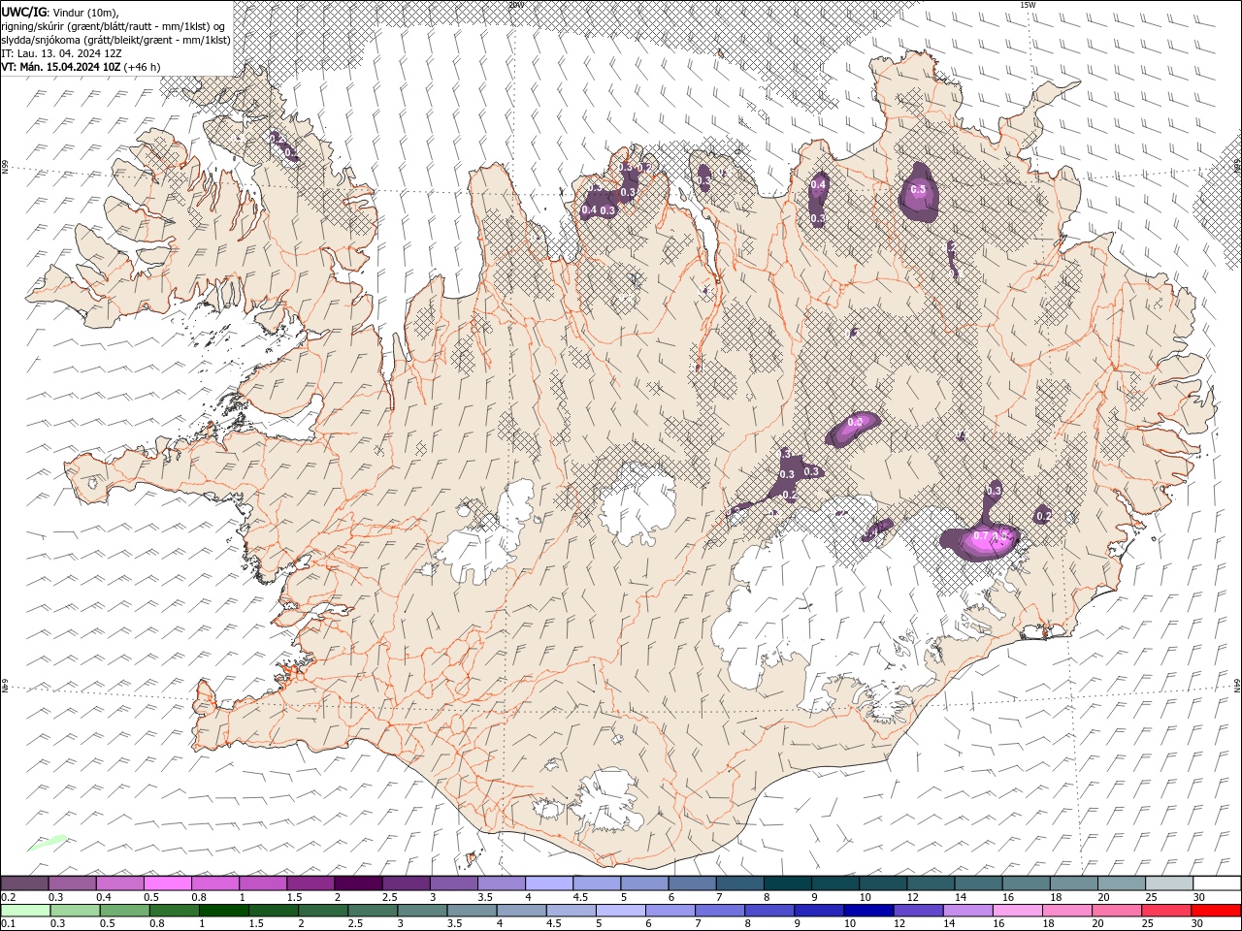Screen dimensions: 1242x931
Task: Click the lower-row swatch starting at 4
Action: pos(522,911)
